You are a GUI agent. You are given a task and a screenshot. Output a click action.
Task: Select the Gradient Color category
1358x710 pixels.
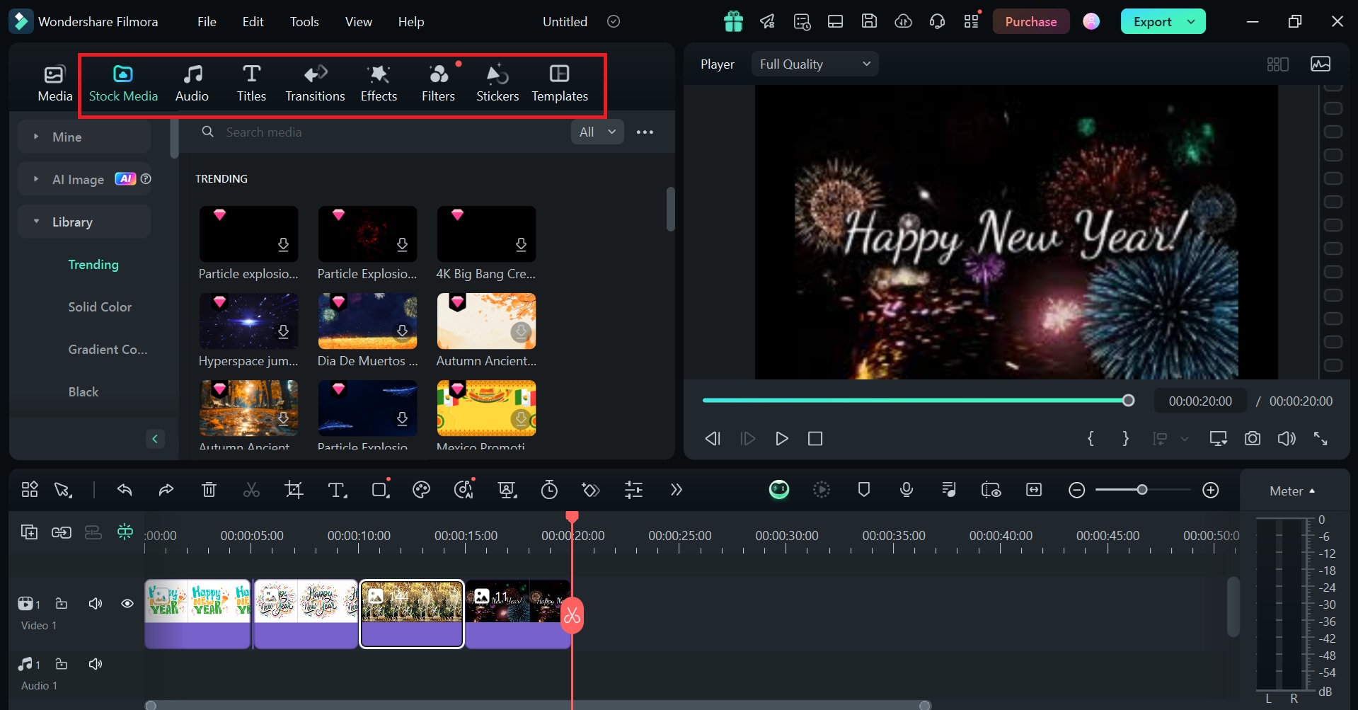[x=108, y=349]
